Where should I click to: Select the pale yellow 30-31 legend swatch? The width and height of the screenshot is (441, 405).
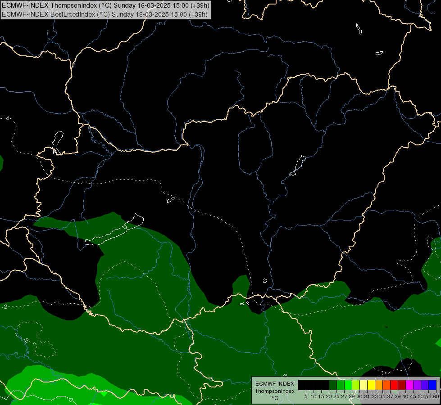click(364, 385)
